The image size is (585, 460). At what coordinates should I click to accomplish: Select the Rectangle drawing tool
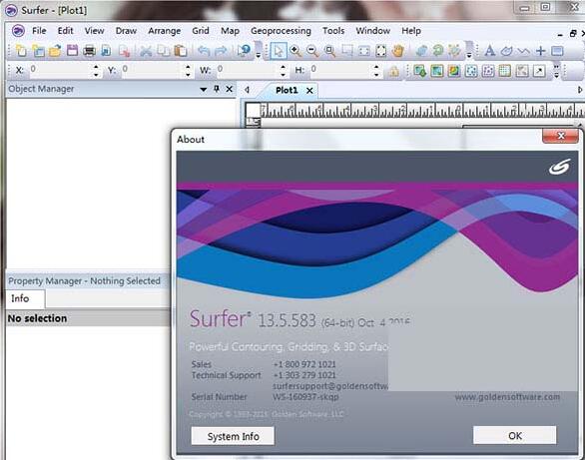[x=557, y=51]
